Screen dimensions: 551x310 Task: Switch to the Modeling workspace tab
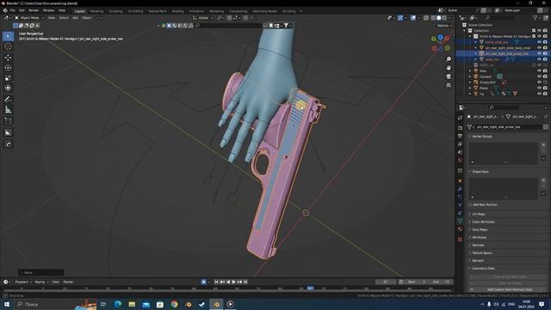pos(97,11)
